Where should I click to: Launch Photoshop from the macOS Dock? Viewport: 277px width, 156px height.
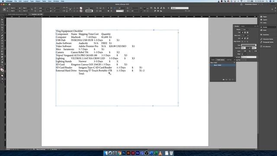pyautogui.click(x=124, y=153)
